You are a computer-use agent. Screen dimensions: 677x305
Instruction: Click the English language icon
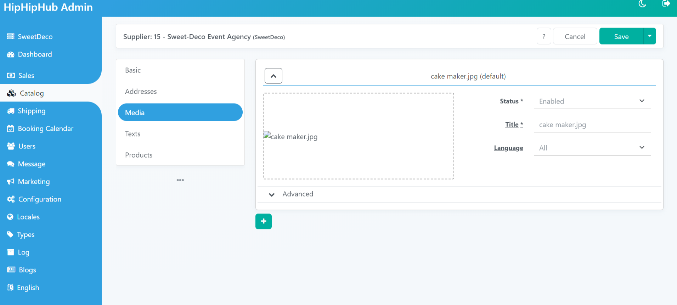pyautogui.click(x=10, y=287)
